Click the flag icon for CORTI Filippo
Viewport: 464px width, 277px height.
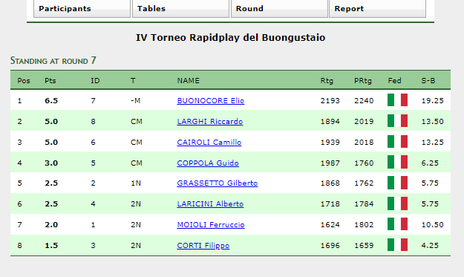tap(397, 245)
